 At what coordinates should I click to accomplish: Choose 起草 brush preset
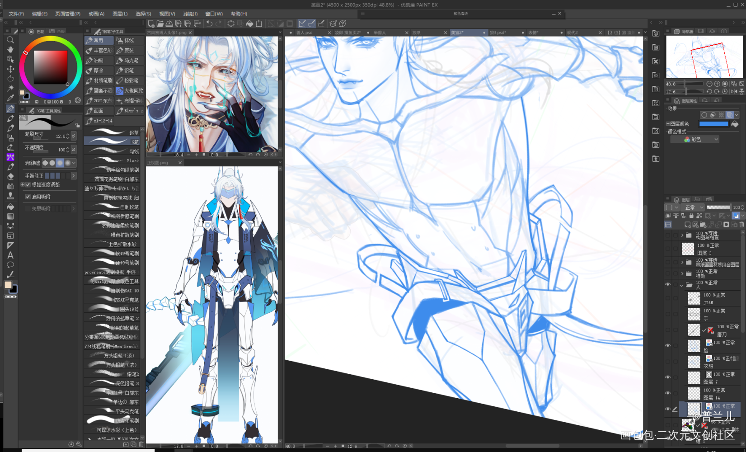tap(112, 132)
